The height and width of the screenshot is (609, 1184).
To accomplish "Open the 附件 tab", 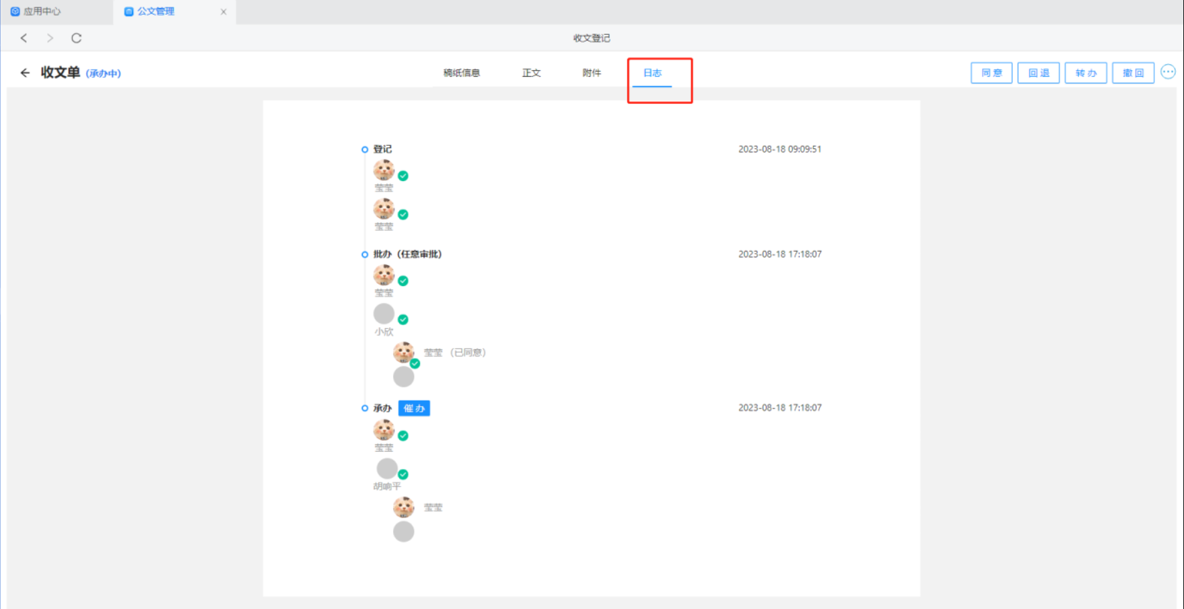I will click(x=592, y=73).
